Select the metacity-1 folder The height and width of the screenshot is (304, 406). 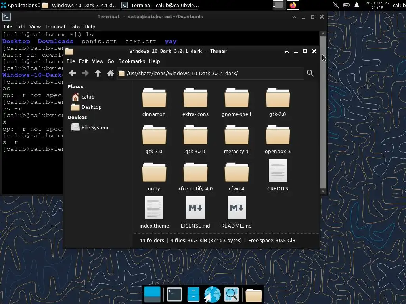tap(236, 140)
